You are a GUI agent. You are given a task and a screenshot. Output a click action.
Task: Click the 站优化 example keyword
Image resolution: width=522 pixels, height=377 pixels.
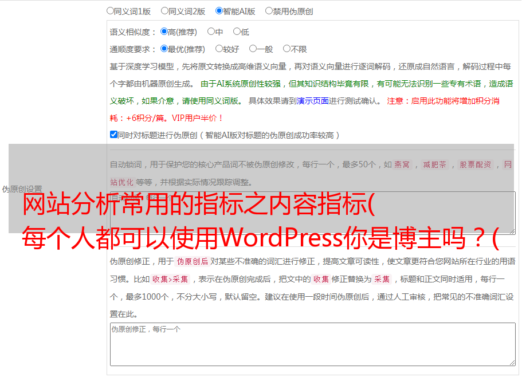121,182
